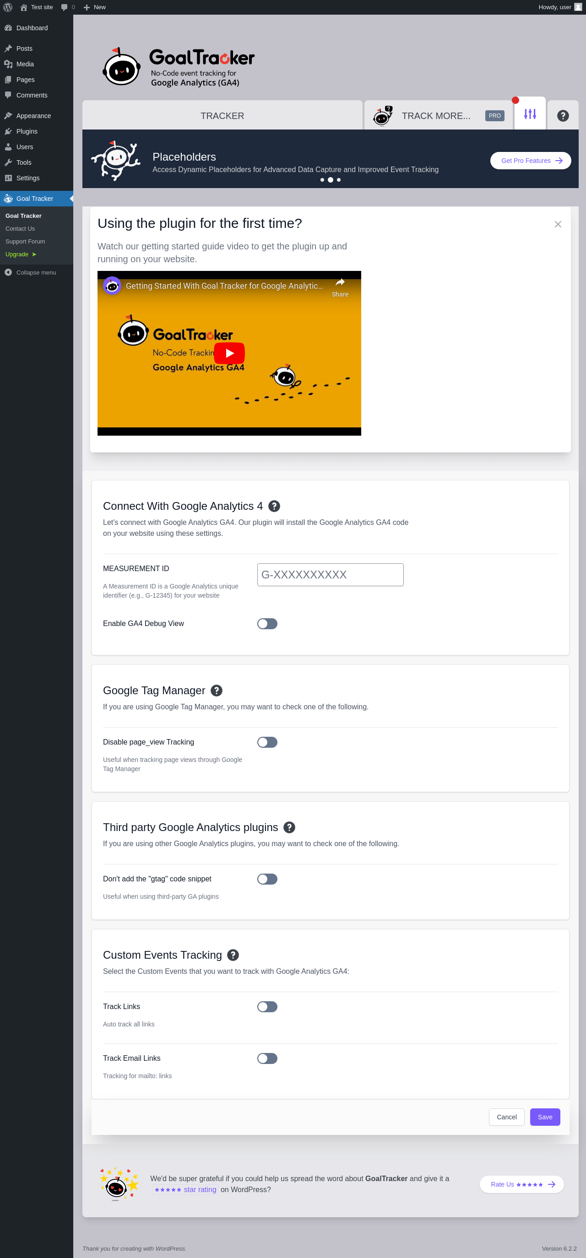Click help icon for Third party plugins
Viewport: 586px width, 1258px height.
[289, 827]
